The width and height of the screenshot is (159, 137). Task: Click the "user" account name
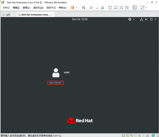(x=67, y=72)
